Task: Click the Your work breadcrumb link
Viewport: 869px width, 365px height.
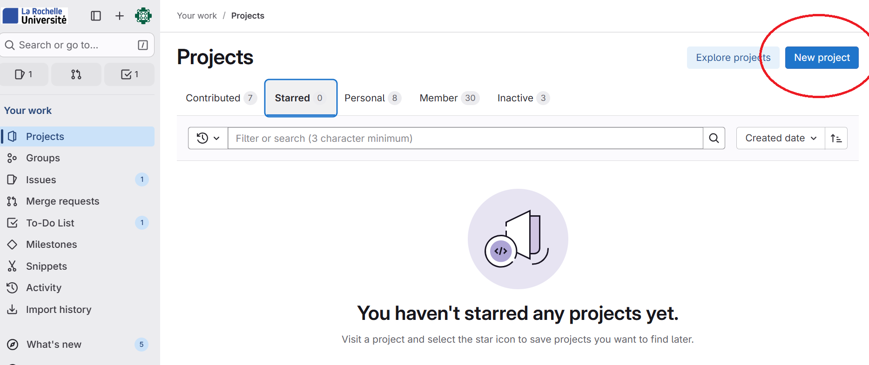Action: point(197,16)
